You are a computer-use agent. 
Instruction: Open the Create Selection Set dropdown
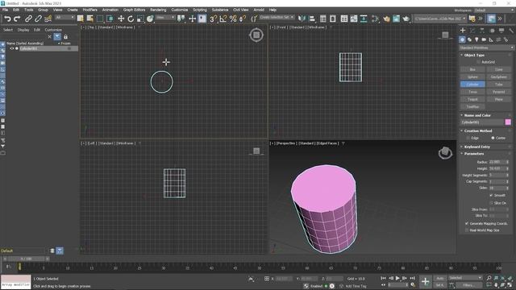pyautogui.click(x=277, y=18)
